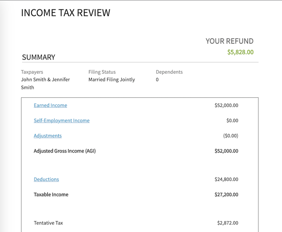Click the Deductions amount $24,800.00
The width and height of the screenshot is (282, 232).
tap(226, 179)
